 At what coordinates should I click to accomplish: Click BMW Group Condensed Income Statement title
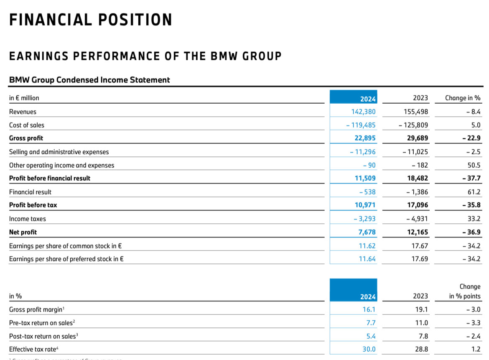[89, 80]
